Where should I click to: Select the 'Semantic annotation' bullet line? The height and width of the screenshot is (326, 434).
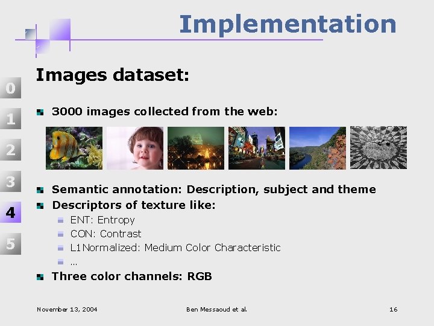[x=213, y=190]
